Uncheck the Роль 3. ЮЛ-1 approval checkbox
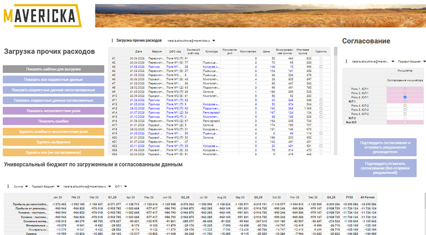This screenshot has height=235, width=426. point(404,97)
